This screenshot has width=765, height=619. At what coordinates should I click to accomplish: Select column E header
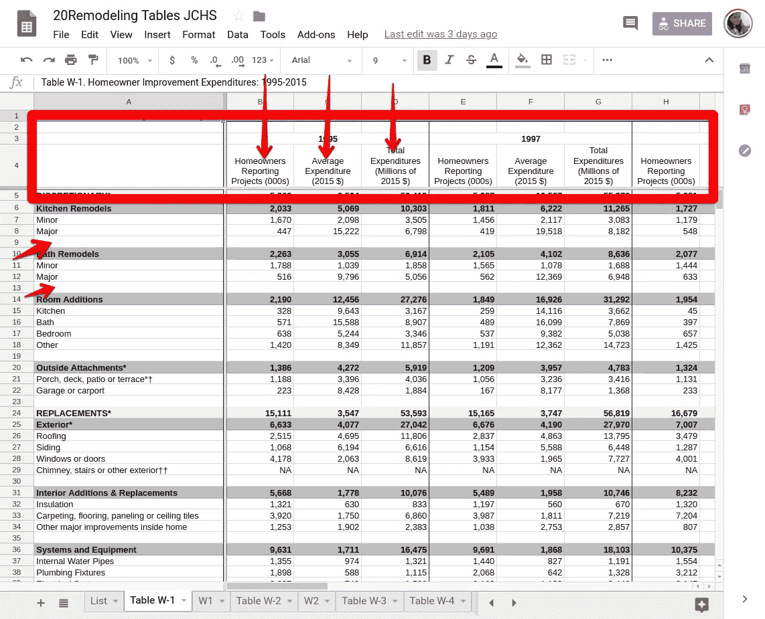click(463, 101)
